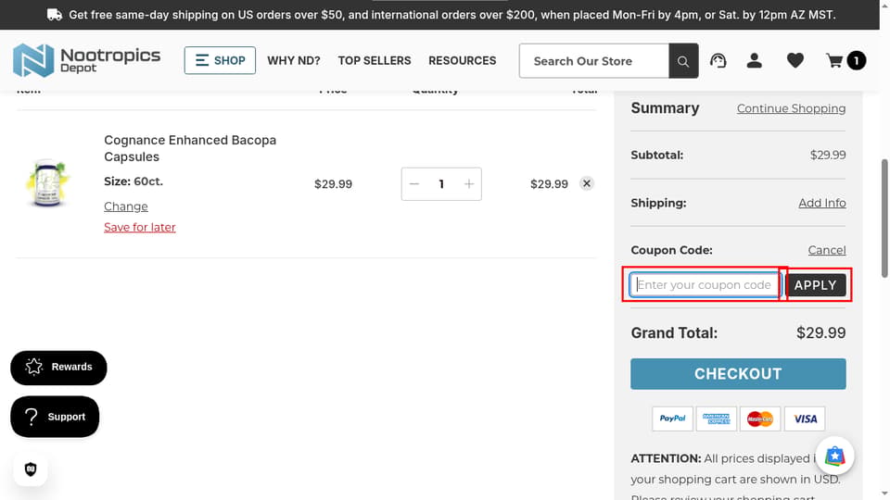The image size is (890, 500).
Task: Click the free shipping truck icon
Action: point(55,15)
